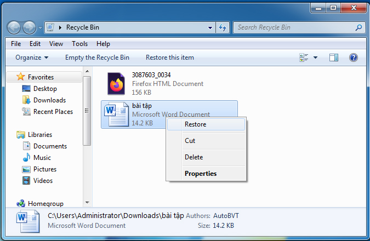Open recent pages dropdown next to Forward
The width and height of the screenshot is (370, 241).
point(41,28)
